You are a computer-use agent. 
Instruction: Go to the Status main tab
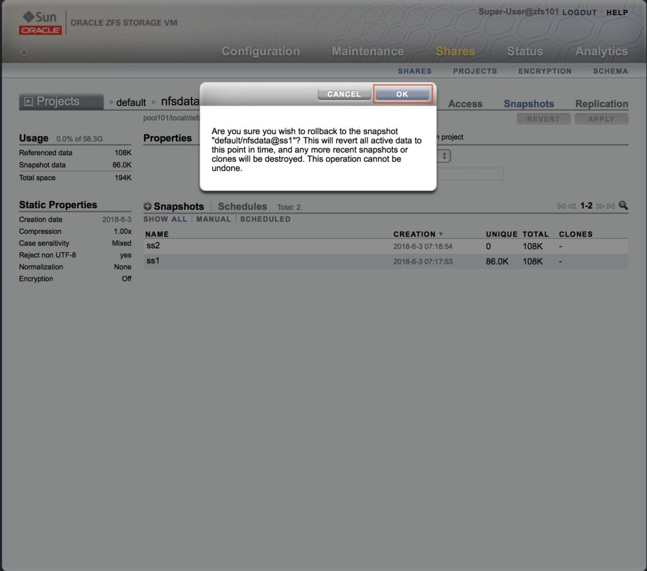point(525,51)
